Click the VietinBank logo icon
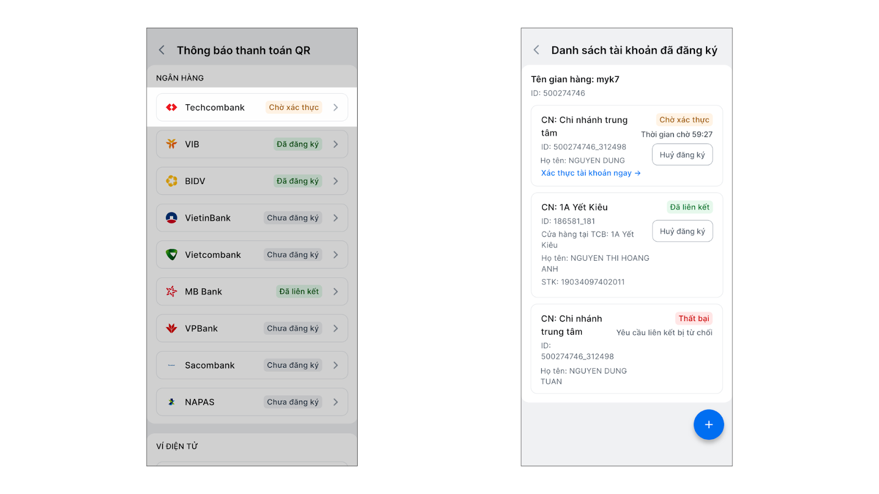879x494 pixels. tap(171, 218)
